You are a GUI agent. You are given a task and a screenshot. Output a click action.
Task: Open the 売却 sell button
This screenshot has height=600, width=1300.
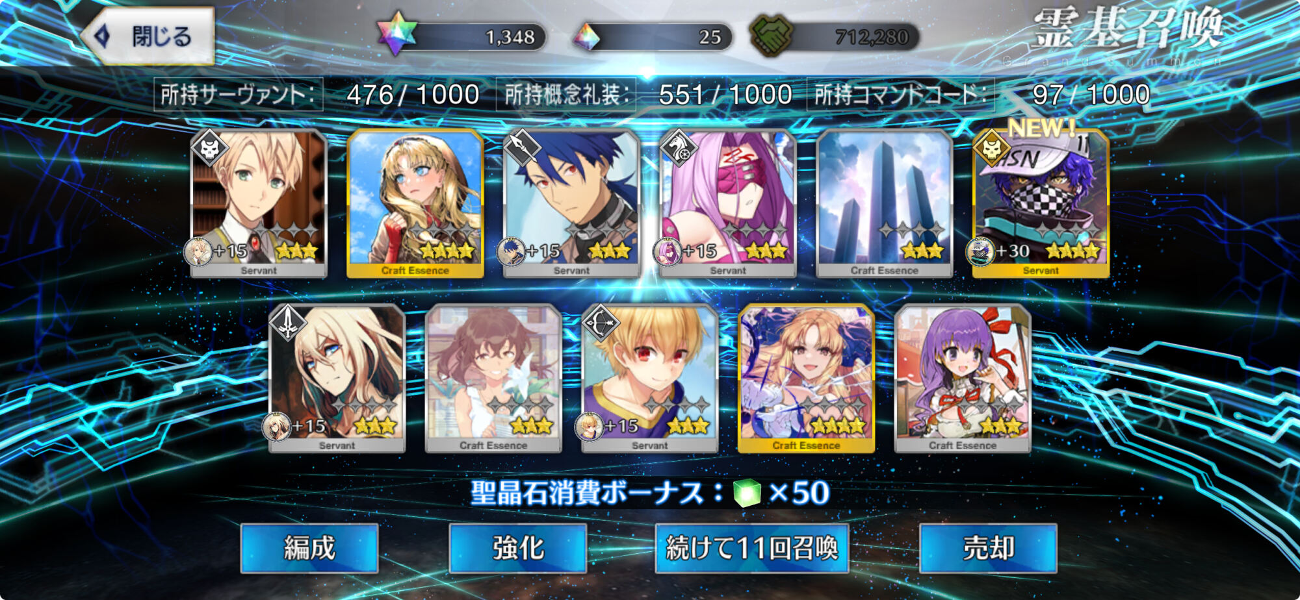click(988, 549)
